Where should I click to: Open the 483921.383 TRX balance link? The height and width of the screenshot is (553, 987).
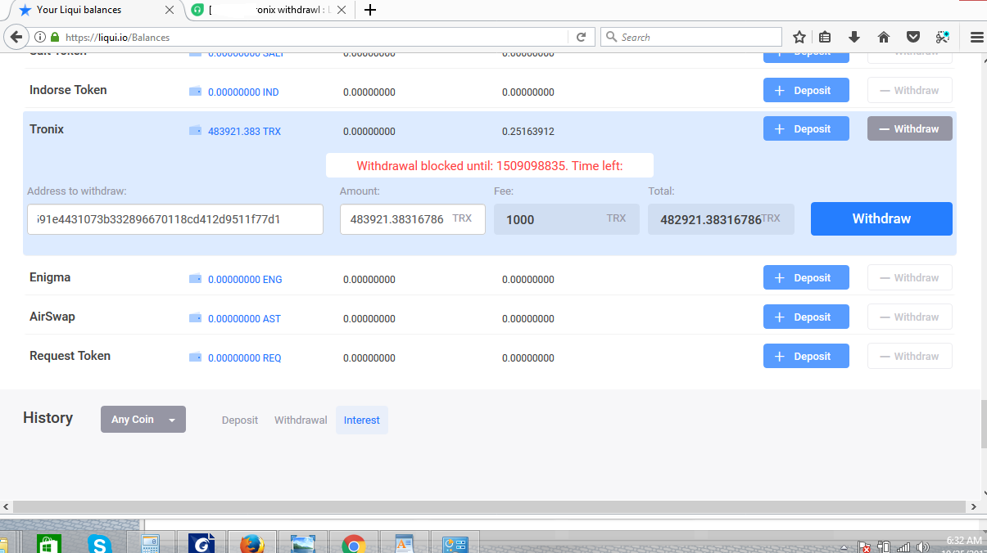(244, 131)
